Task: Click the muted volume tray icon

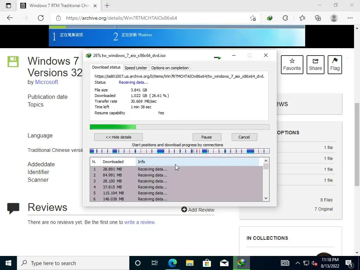Action: pos(314,263)
